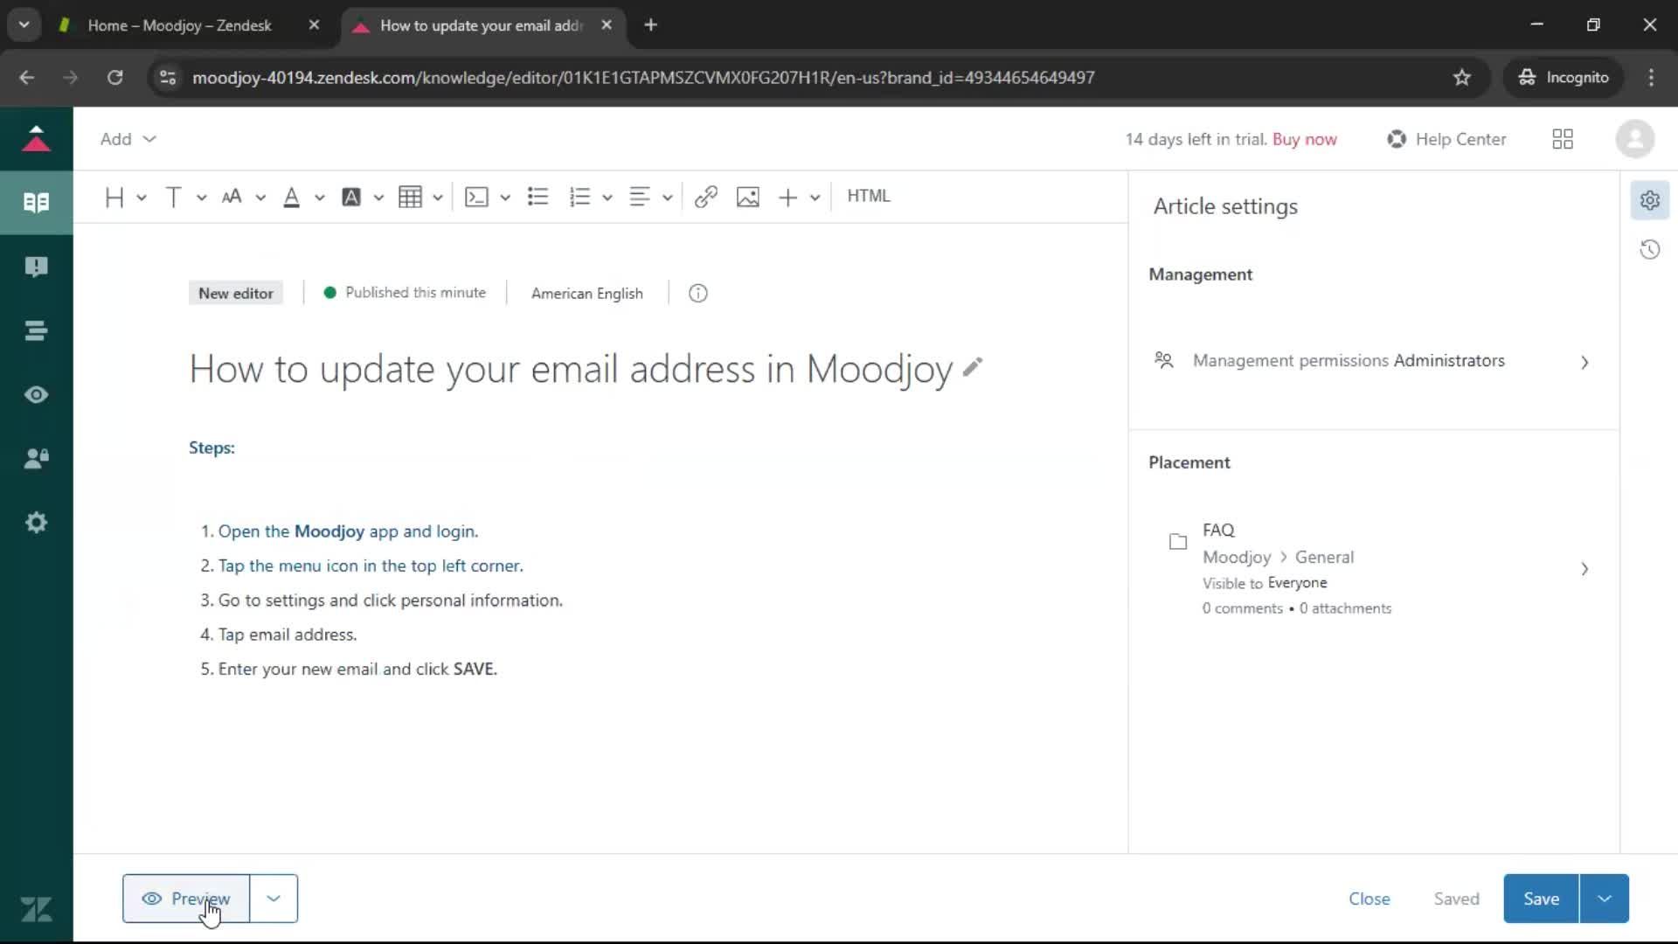
Task: Insert a link with the chain icon
Action: (706, 197)
